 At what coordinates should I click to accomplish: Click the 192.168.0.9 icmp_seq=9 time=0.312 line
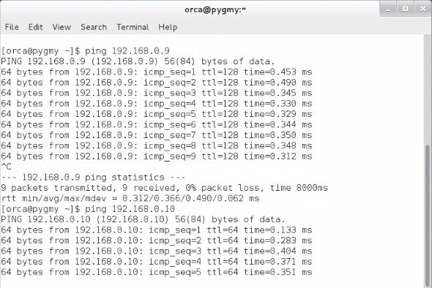(x=157, y=156)
